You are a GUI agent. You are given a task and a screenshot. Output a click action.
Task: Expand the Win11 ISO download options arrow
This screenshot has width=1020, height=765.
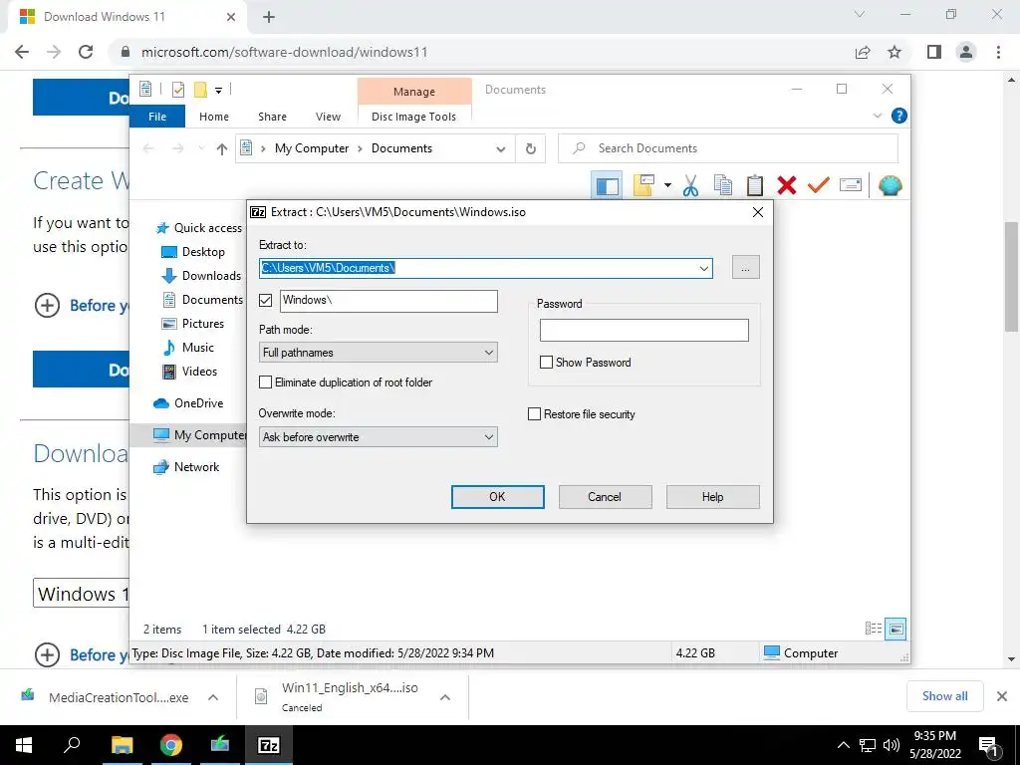445,697
